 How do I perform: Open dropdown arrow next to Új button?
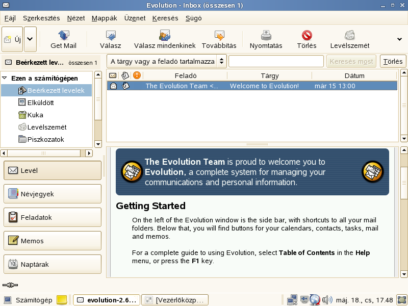tap(30, 39)
